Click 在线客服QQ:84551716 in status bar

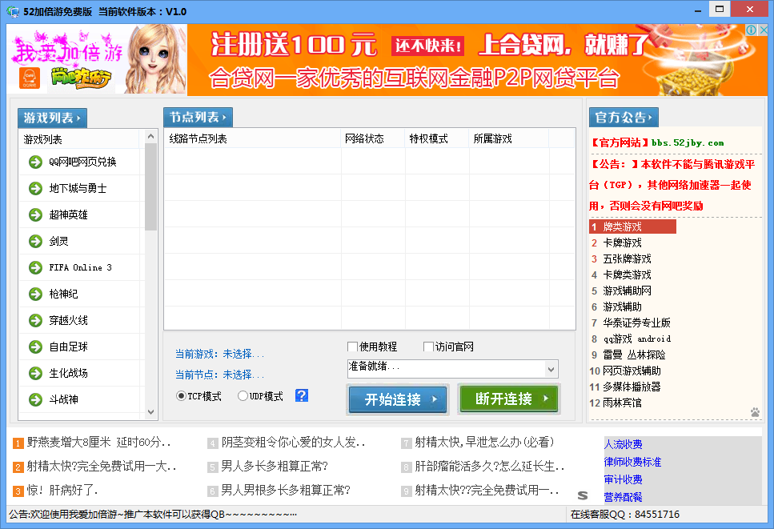625,515
